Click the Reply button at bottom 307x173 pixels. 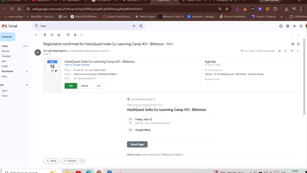click(51, 161)
